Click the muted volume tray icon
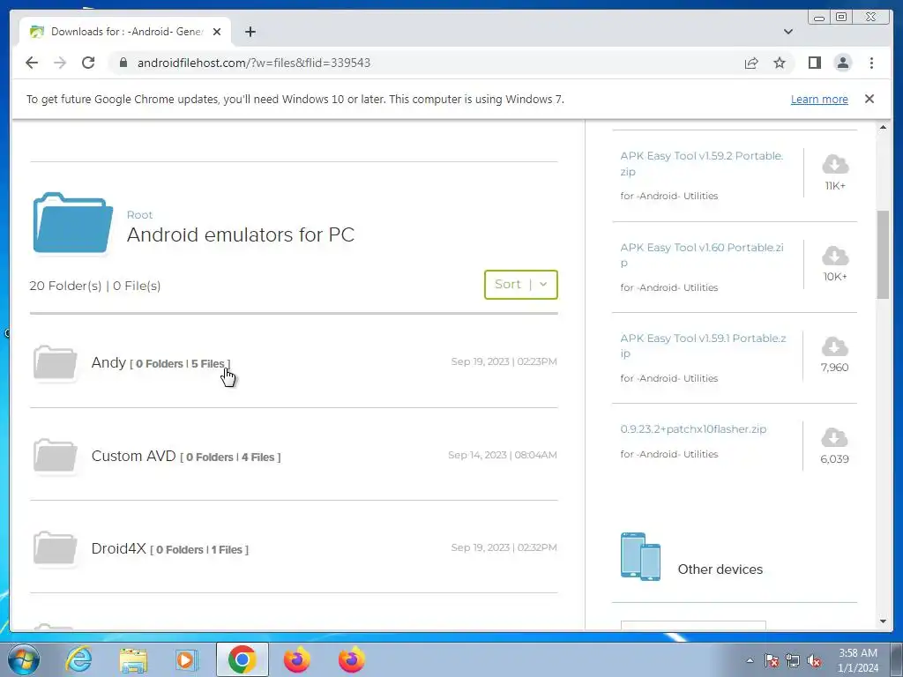The image size is (903, 677). pos(814,660)
